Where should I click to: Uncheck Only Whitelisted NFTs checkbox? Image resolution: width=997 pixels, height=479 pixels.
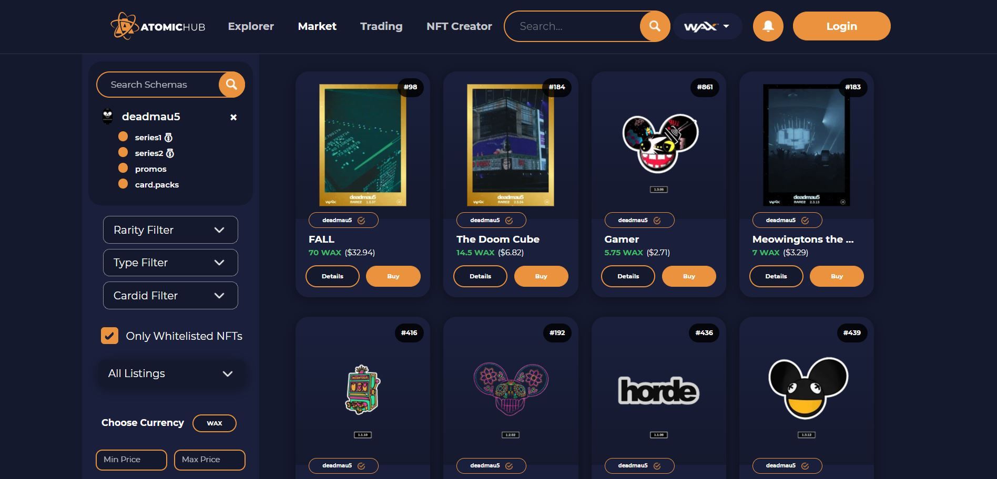109,336
